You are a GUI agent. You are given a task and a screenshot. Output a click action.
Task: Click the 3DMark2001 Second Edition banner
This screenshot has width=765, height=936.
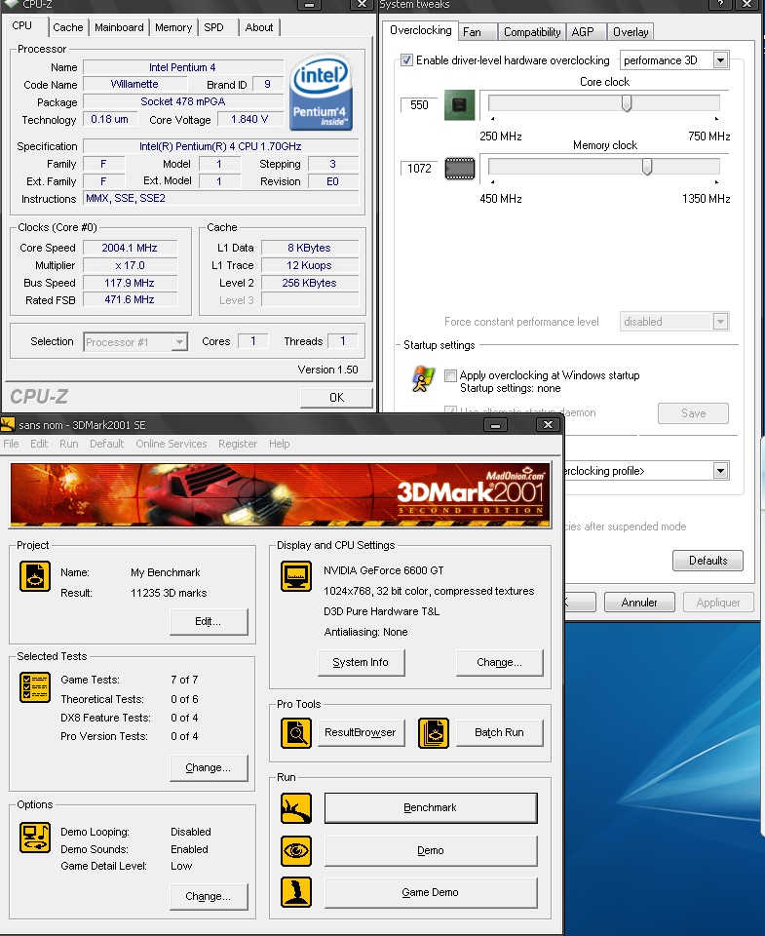click(280, 495)
